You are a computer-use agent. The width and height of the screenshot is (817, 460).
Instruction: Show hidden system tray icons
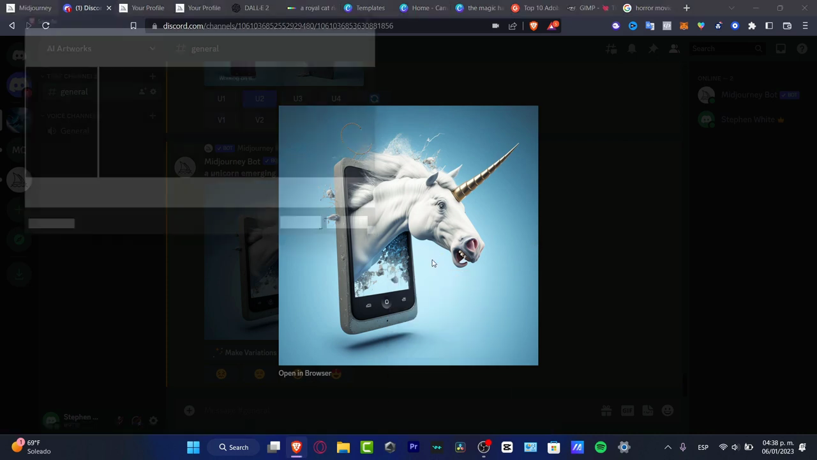(668, 447)
